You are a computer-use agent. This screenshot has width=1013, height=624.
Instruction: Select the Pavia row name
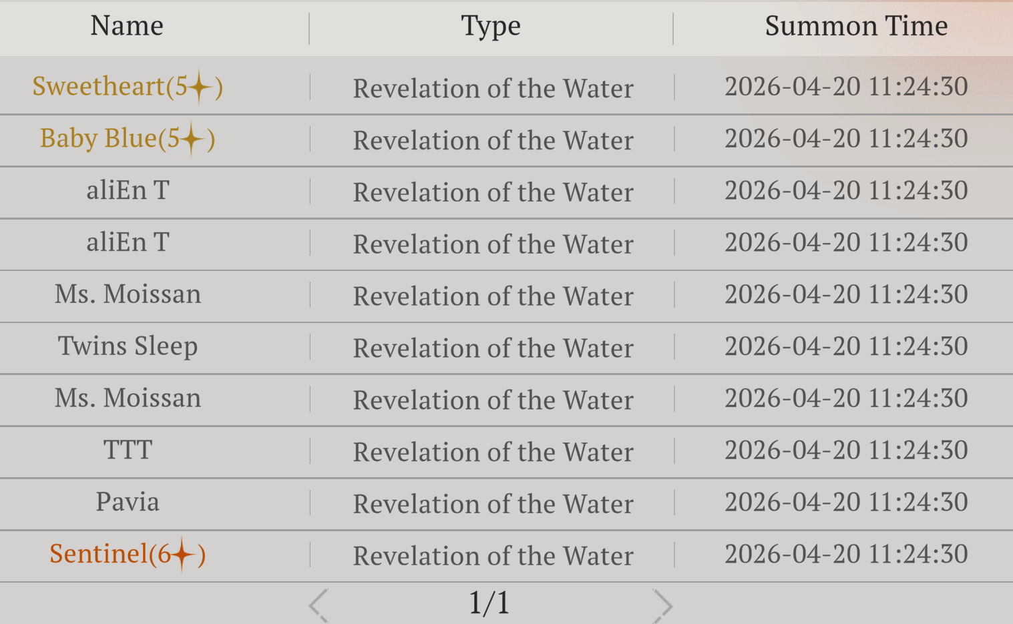pyautogui.click(x=128, y=502)
